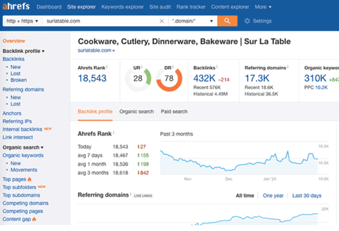The height and width of the screenshot is (231, 339).
Task: Click the UR 28 gauge
Action: [x=138, y=78]
